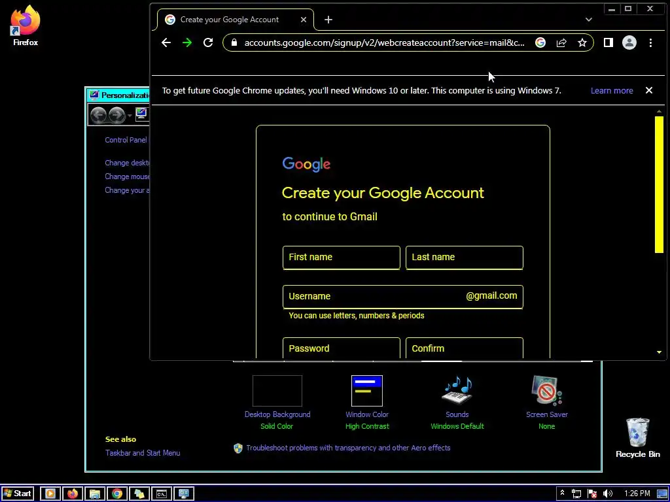Click the Google icon in address bar
The image size is (670, 502).
540,42
